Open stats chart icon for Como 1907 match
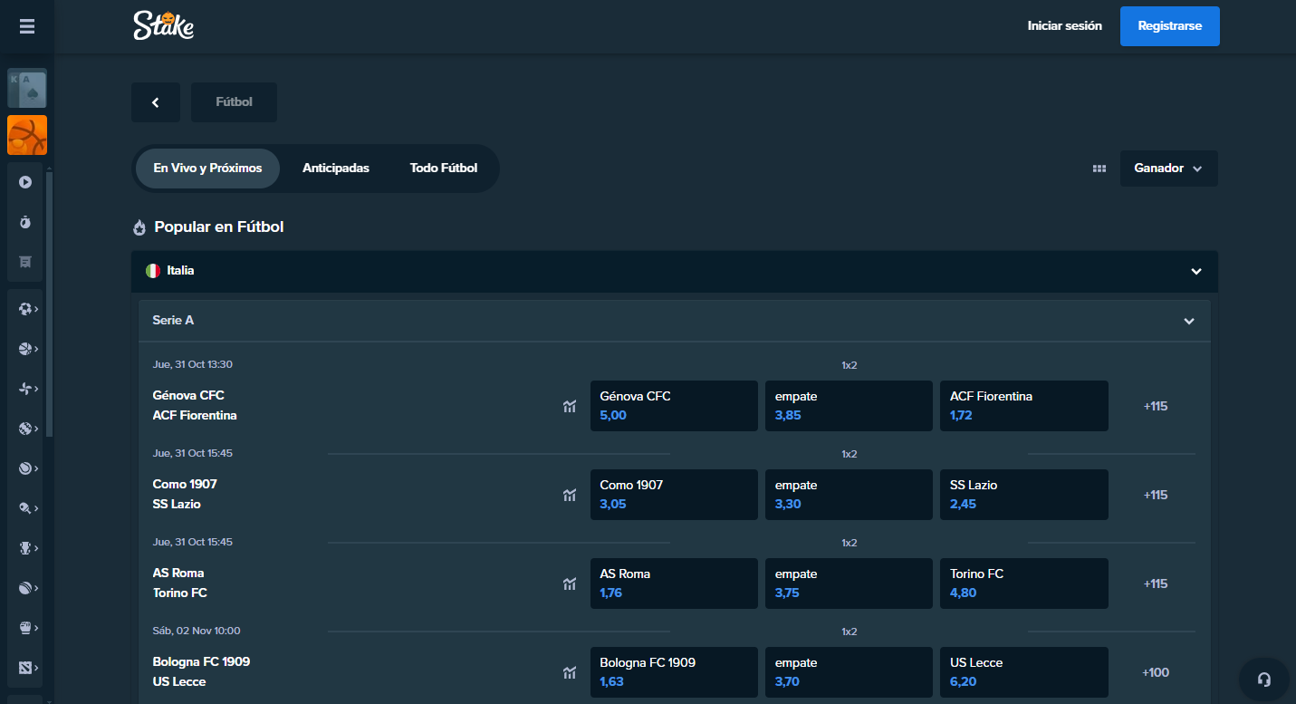The image size is (1296, 704). coord(570,495)
